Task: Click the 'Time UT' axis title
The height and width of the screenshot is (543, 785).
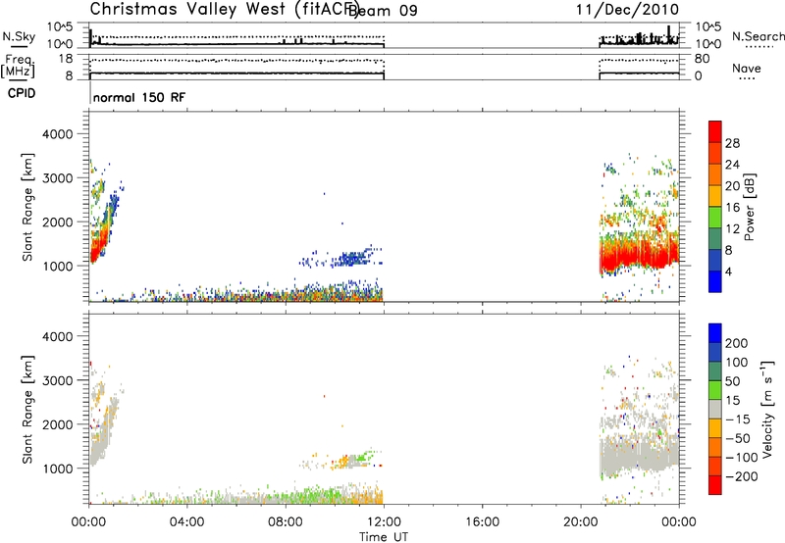Action: pos(384,537)
